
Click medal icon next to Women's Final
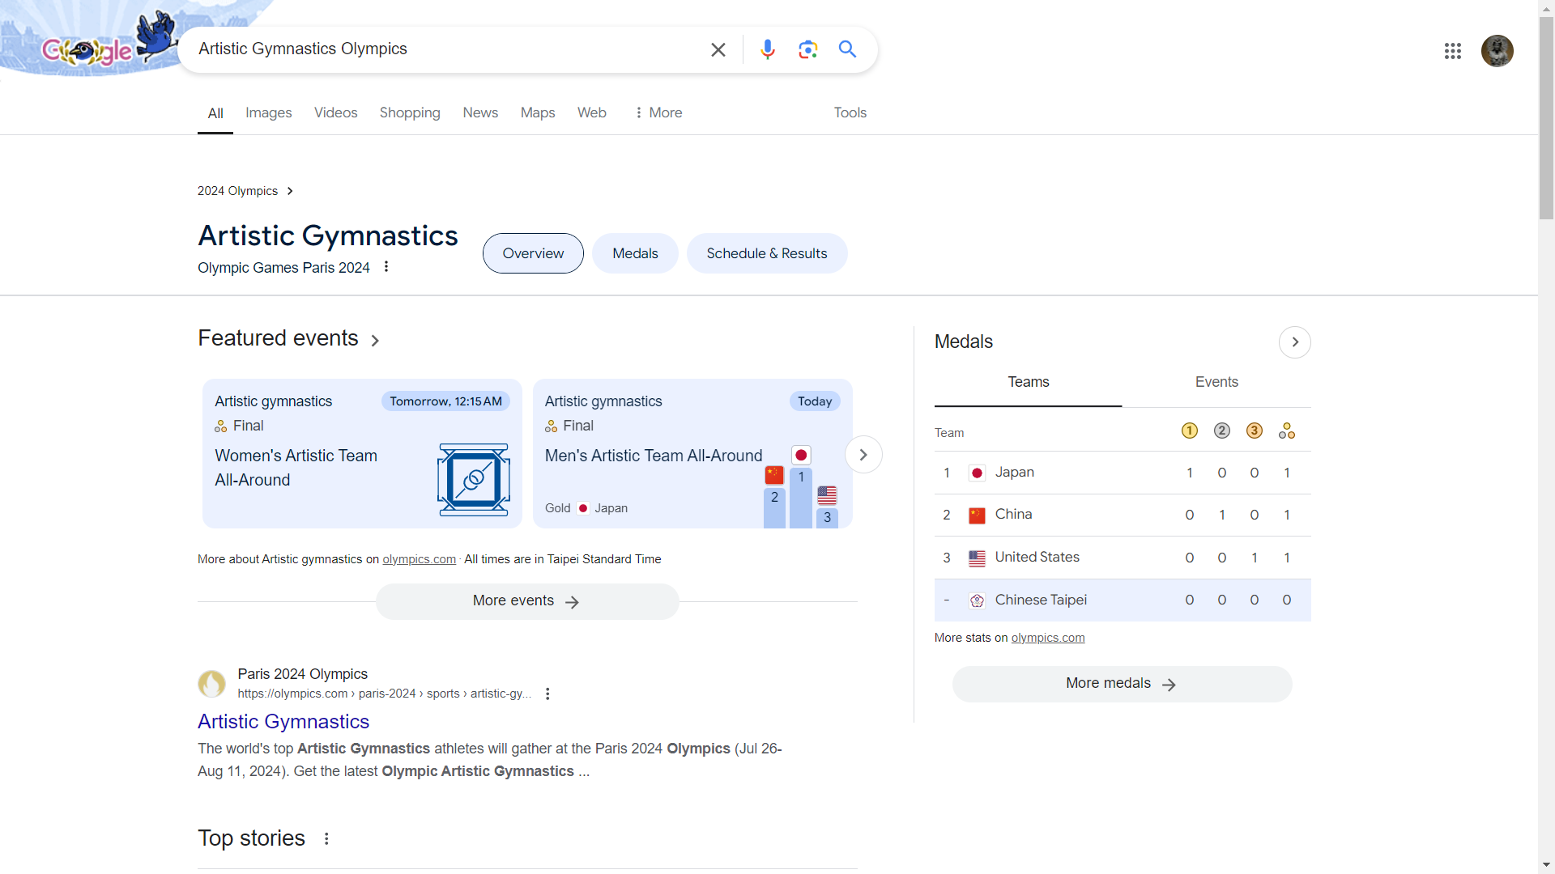click(220, 426)
